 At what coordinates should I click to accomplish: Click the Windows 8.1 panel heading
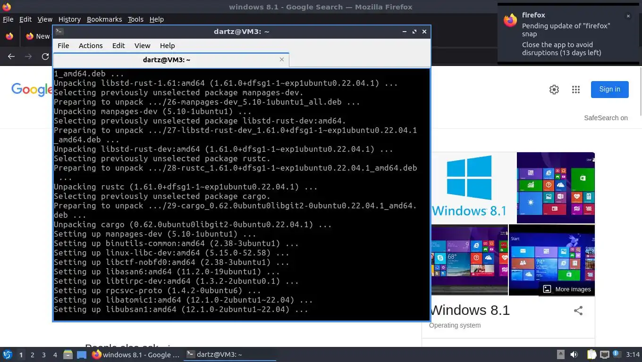point(470,310)
